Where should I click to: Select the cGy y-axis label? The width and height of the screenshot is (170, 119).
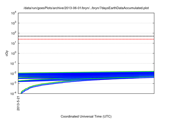[7, 53]
